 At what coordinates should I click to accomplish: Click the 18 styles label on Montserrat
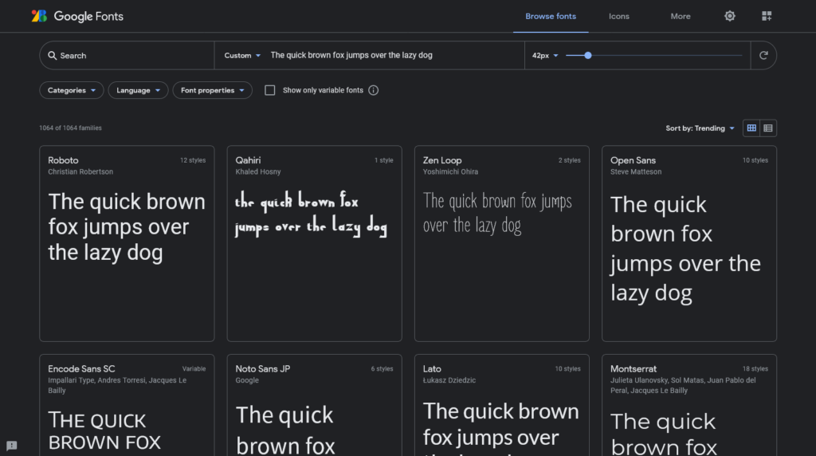click(x=755, y=368)
